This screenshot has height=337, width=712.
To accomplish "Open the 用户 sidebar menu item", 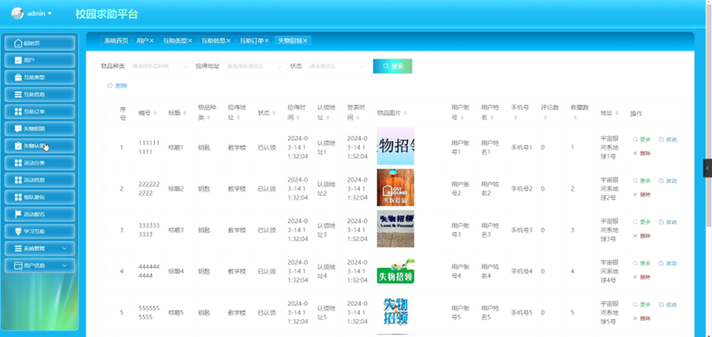I will point(40,60).
